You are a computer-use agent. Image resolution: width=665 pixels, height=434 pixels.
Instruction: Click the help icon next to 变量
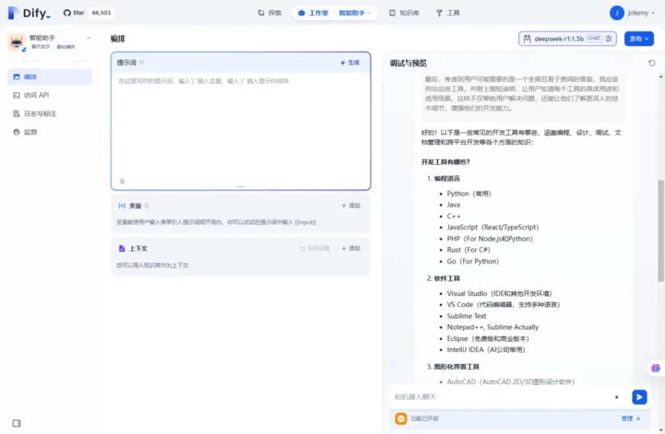coord(146,206)
